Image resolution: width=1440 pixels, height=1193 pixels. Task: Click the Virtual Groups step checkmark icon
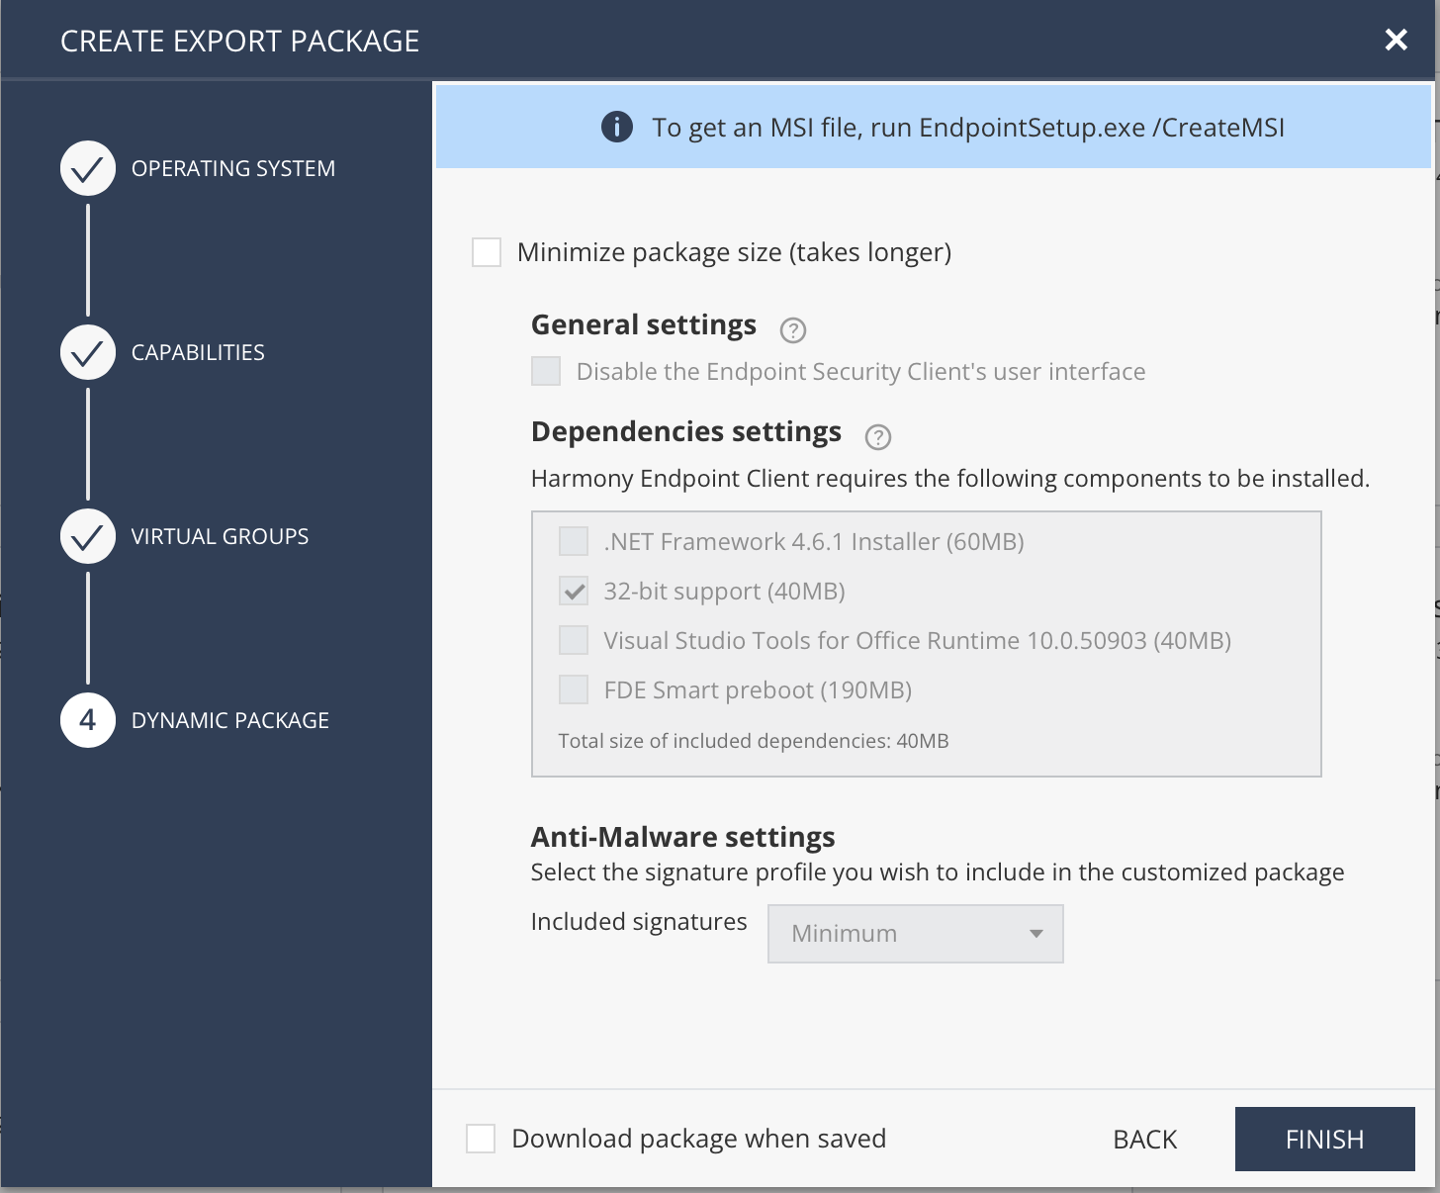pyautogui.click(x=88, y=537)
